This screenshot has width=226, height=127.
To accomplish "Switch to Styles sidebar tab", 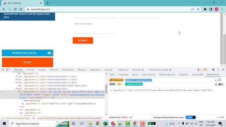I will tap(112, 74).
